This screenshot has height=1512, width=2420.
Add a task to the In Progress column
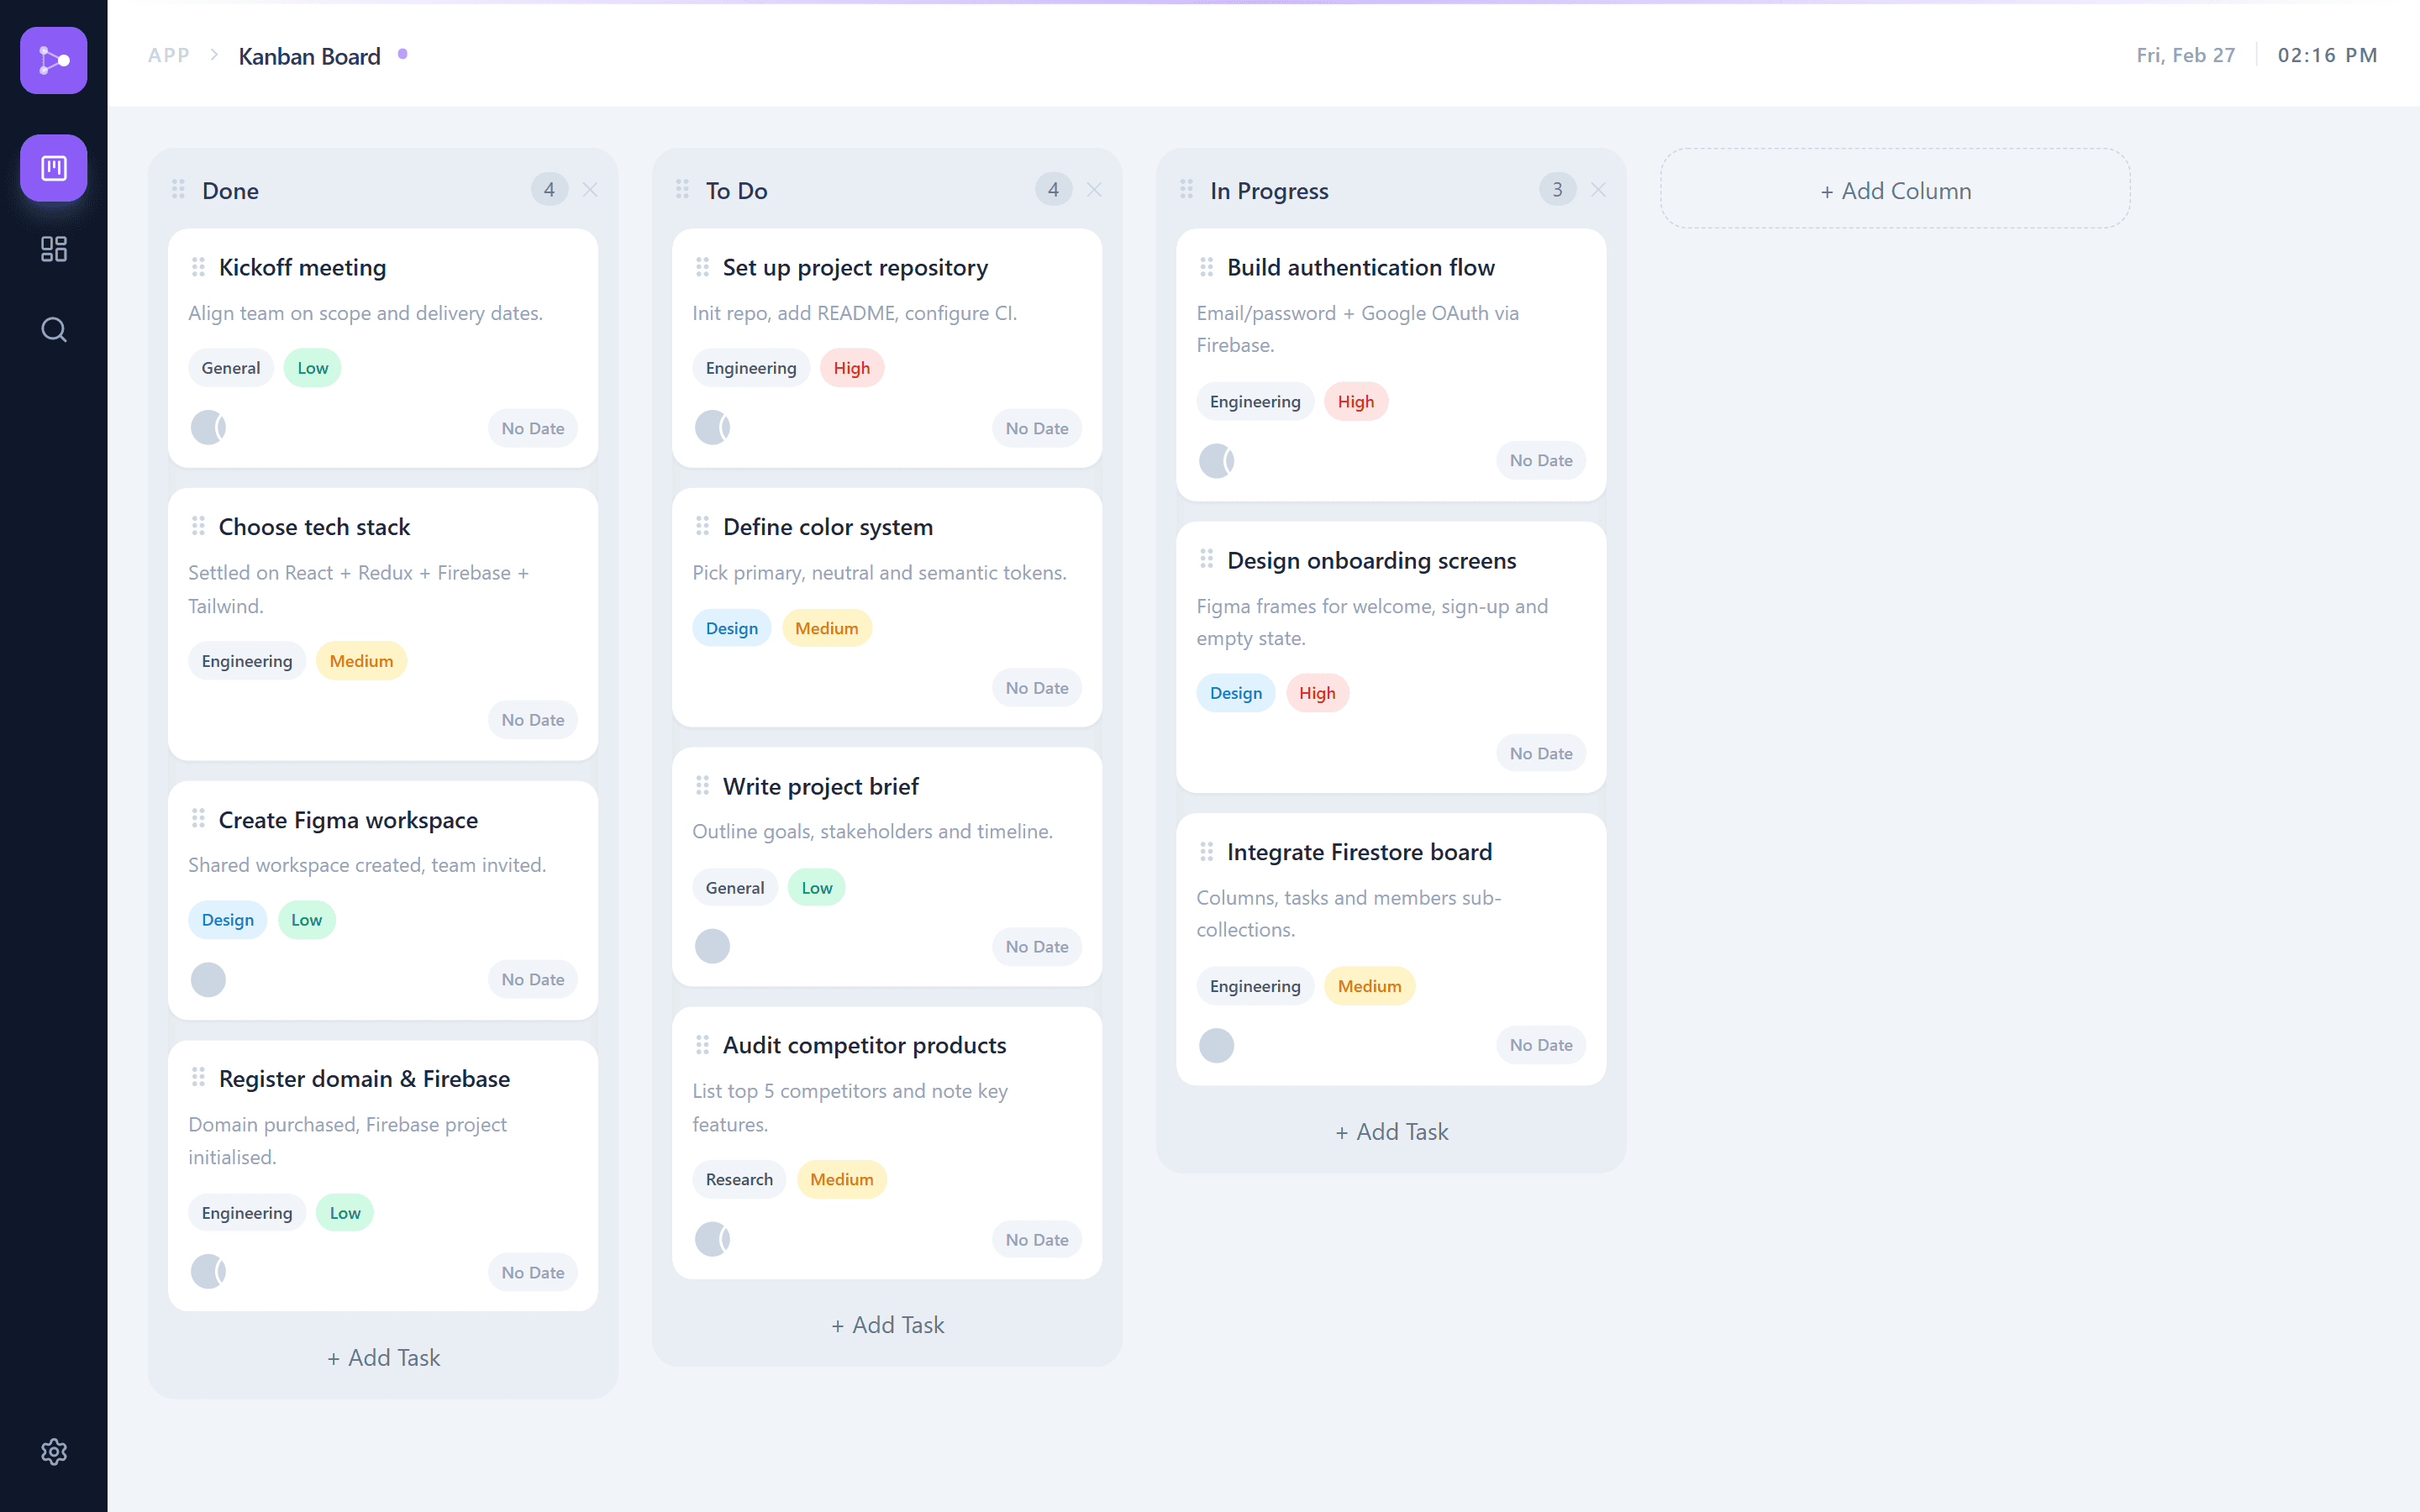point(1391,1132)
